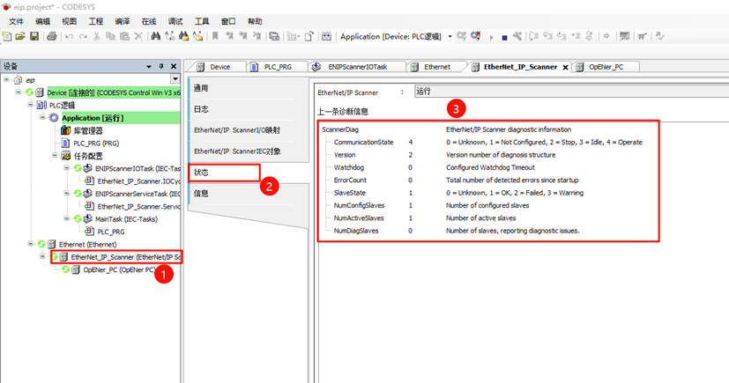Collapse the Device tree node

tap(19, 92)
